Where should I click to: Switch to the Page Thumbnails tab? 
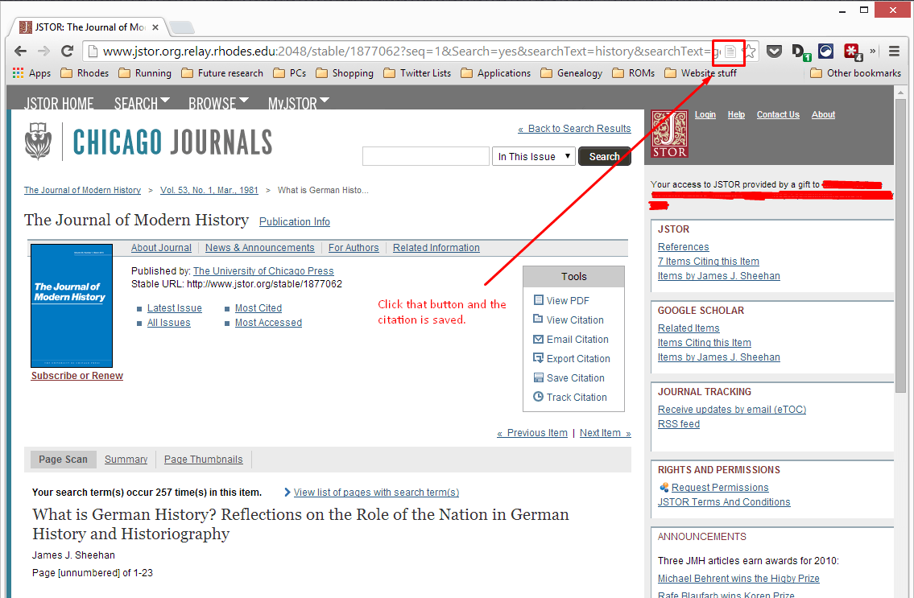tap(203, 460)
